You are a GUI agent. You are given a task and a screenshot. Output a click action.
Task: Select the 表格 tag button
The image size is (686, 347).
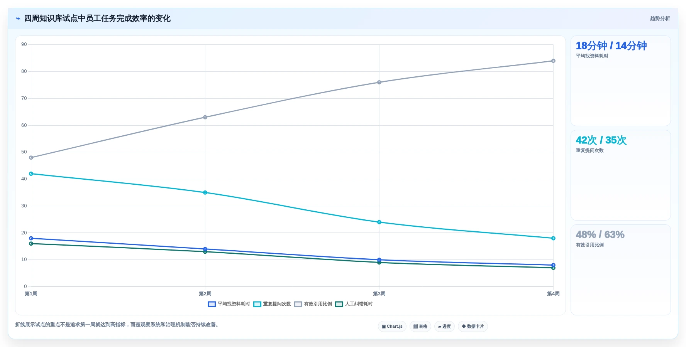pyautogui.click(x=420, y=326)
